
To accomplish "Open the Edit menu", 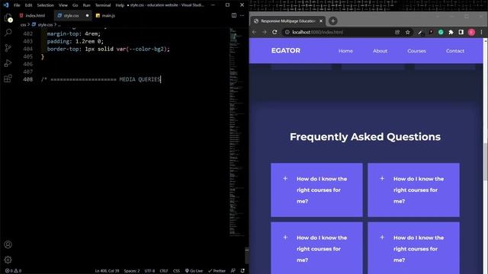I will pos(29,5).
